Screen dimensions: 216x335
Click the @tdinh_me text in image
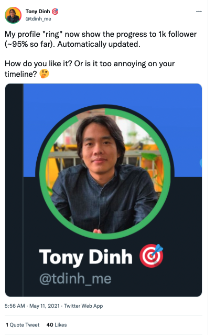tap(75, 279)
